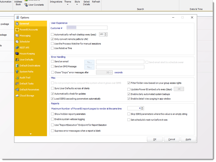Increase maximum PowerBI report pages spinner
The width and height of the screenshot is (216, 162).
pos(142,107)
